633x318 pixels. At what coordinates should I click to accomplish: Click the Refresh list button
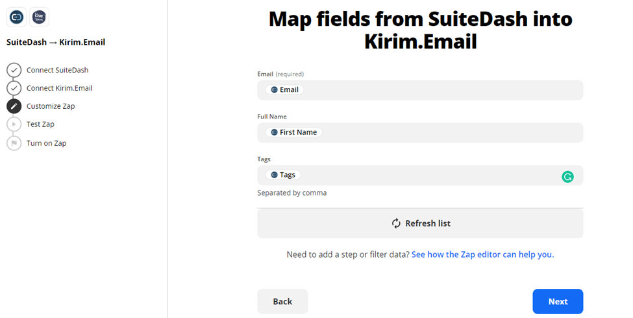(x=420, y=223)
